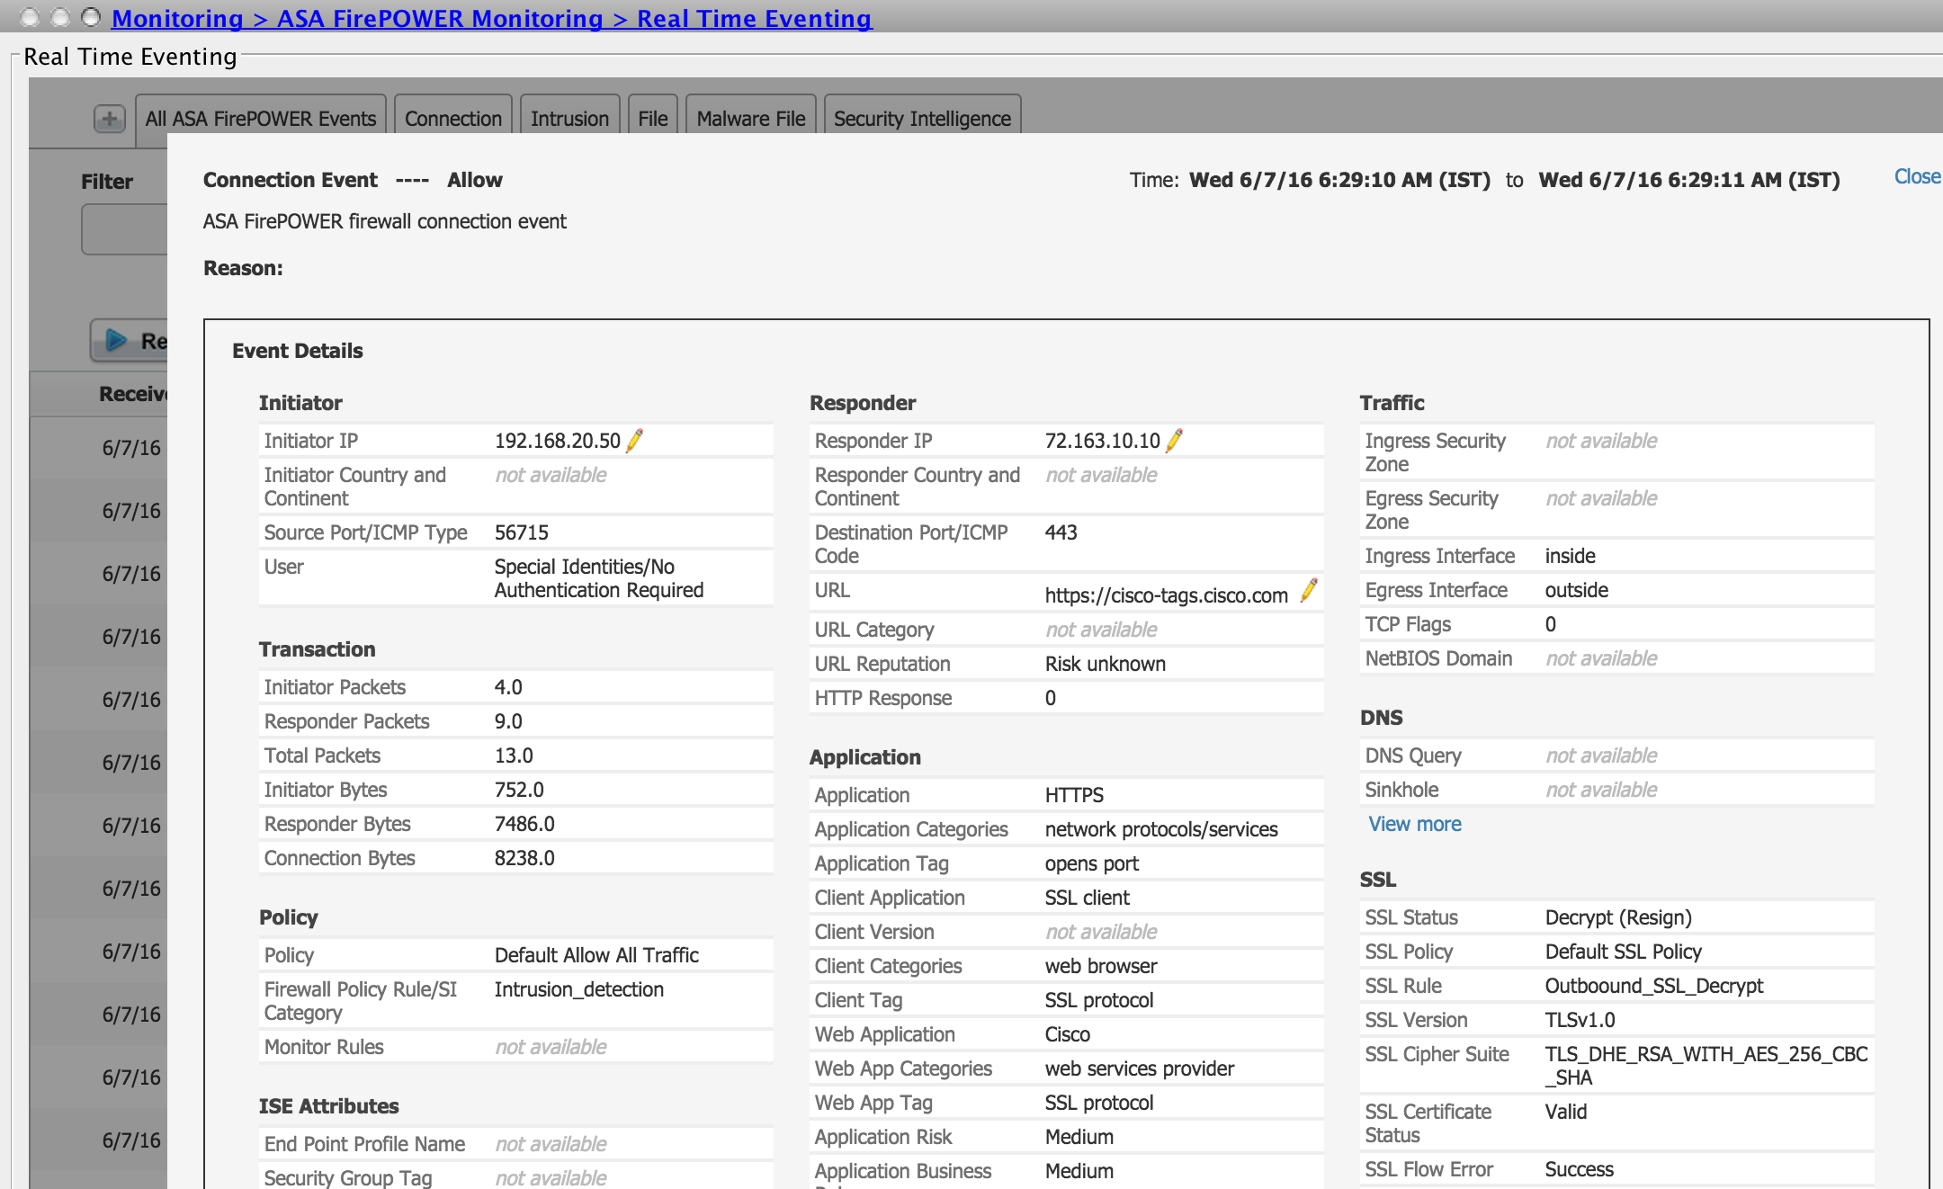1943x1189 pixels.
Task: Click Client Application value SSL client
Action: click(x=1088, y=898)
